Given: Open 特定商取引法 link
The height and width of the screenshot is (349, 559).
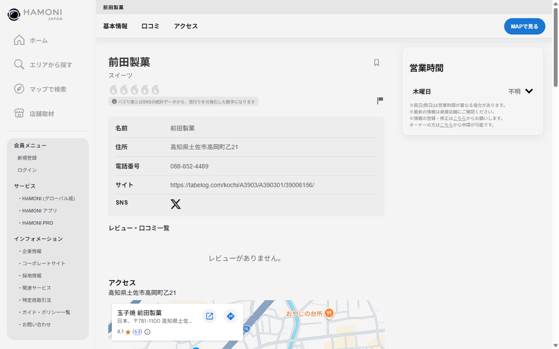Looking at the screenshot, I should [x=37, y=300].
